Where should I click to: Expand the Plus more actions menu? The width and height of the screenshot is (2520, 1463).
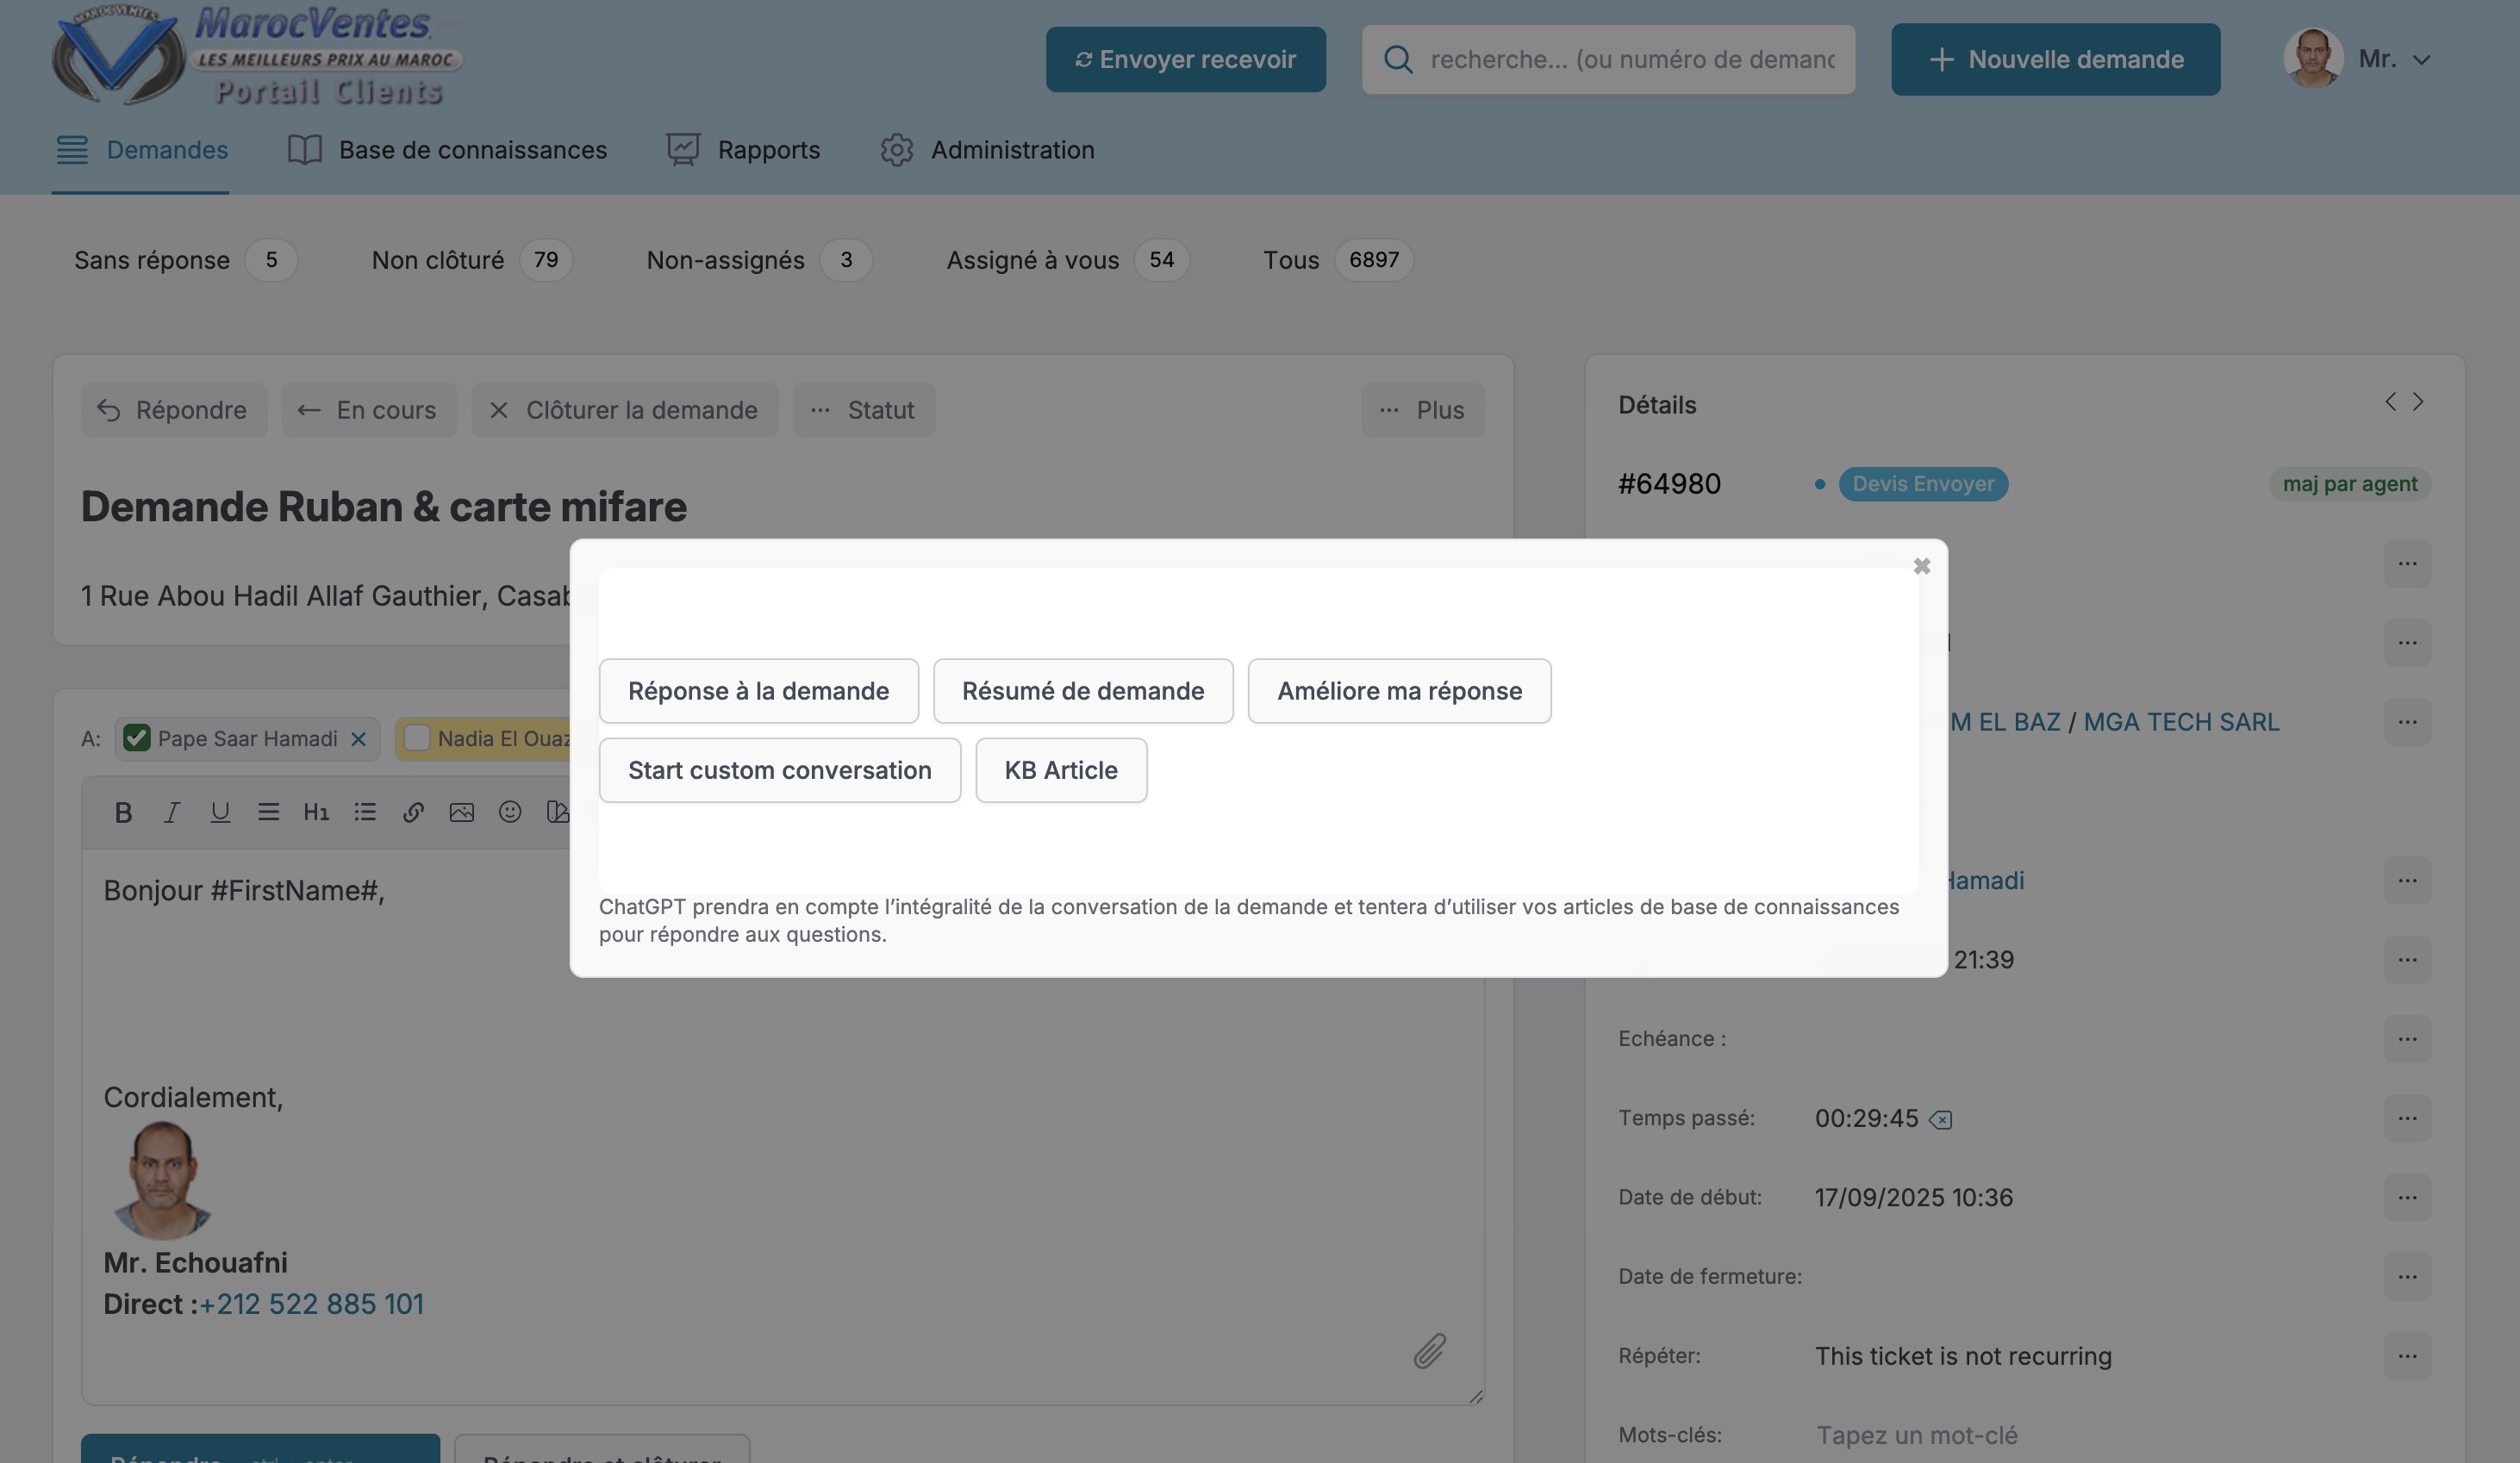tap(1422, 410)
